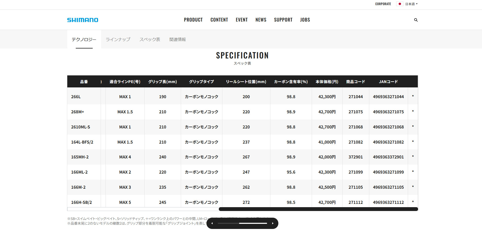Click the search magnifier icon
482x231 pixels.
pyautogui.click(x=416, y=20)
